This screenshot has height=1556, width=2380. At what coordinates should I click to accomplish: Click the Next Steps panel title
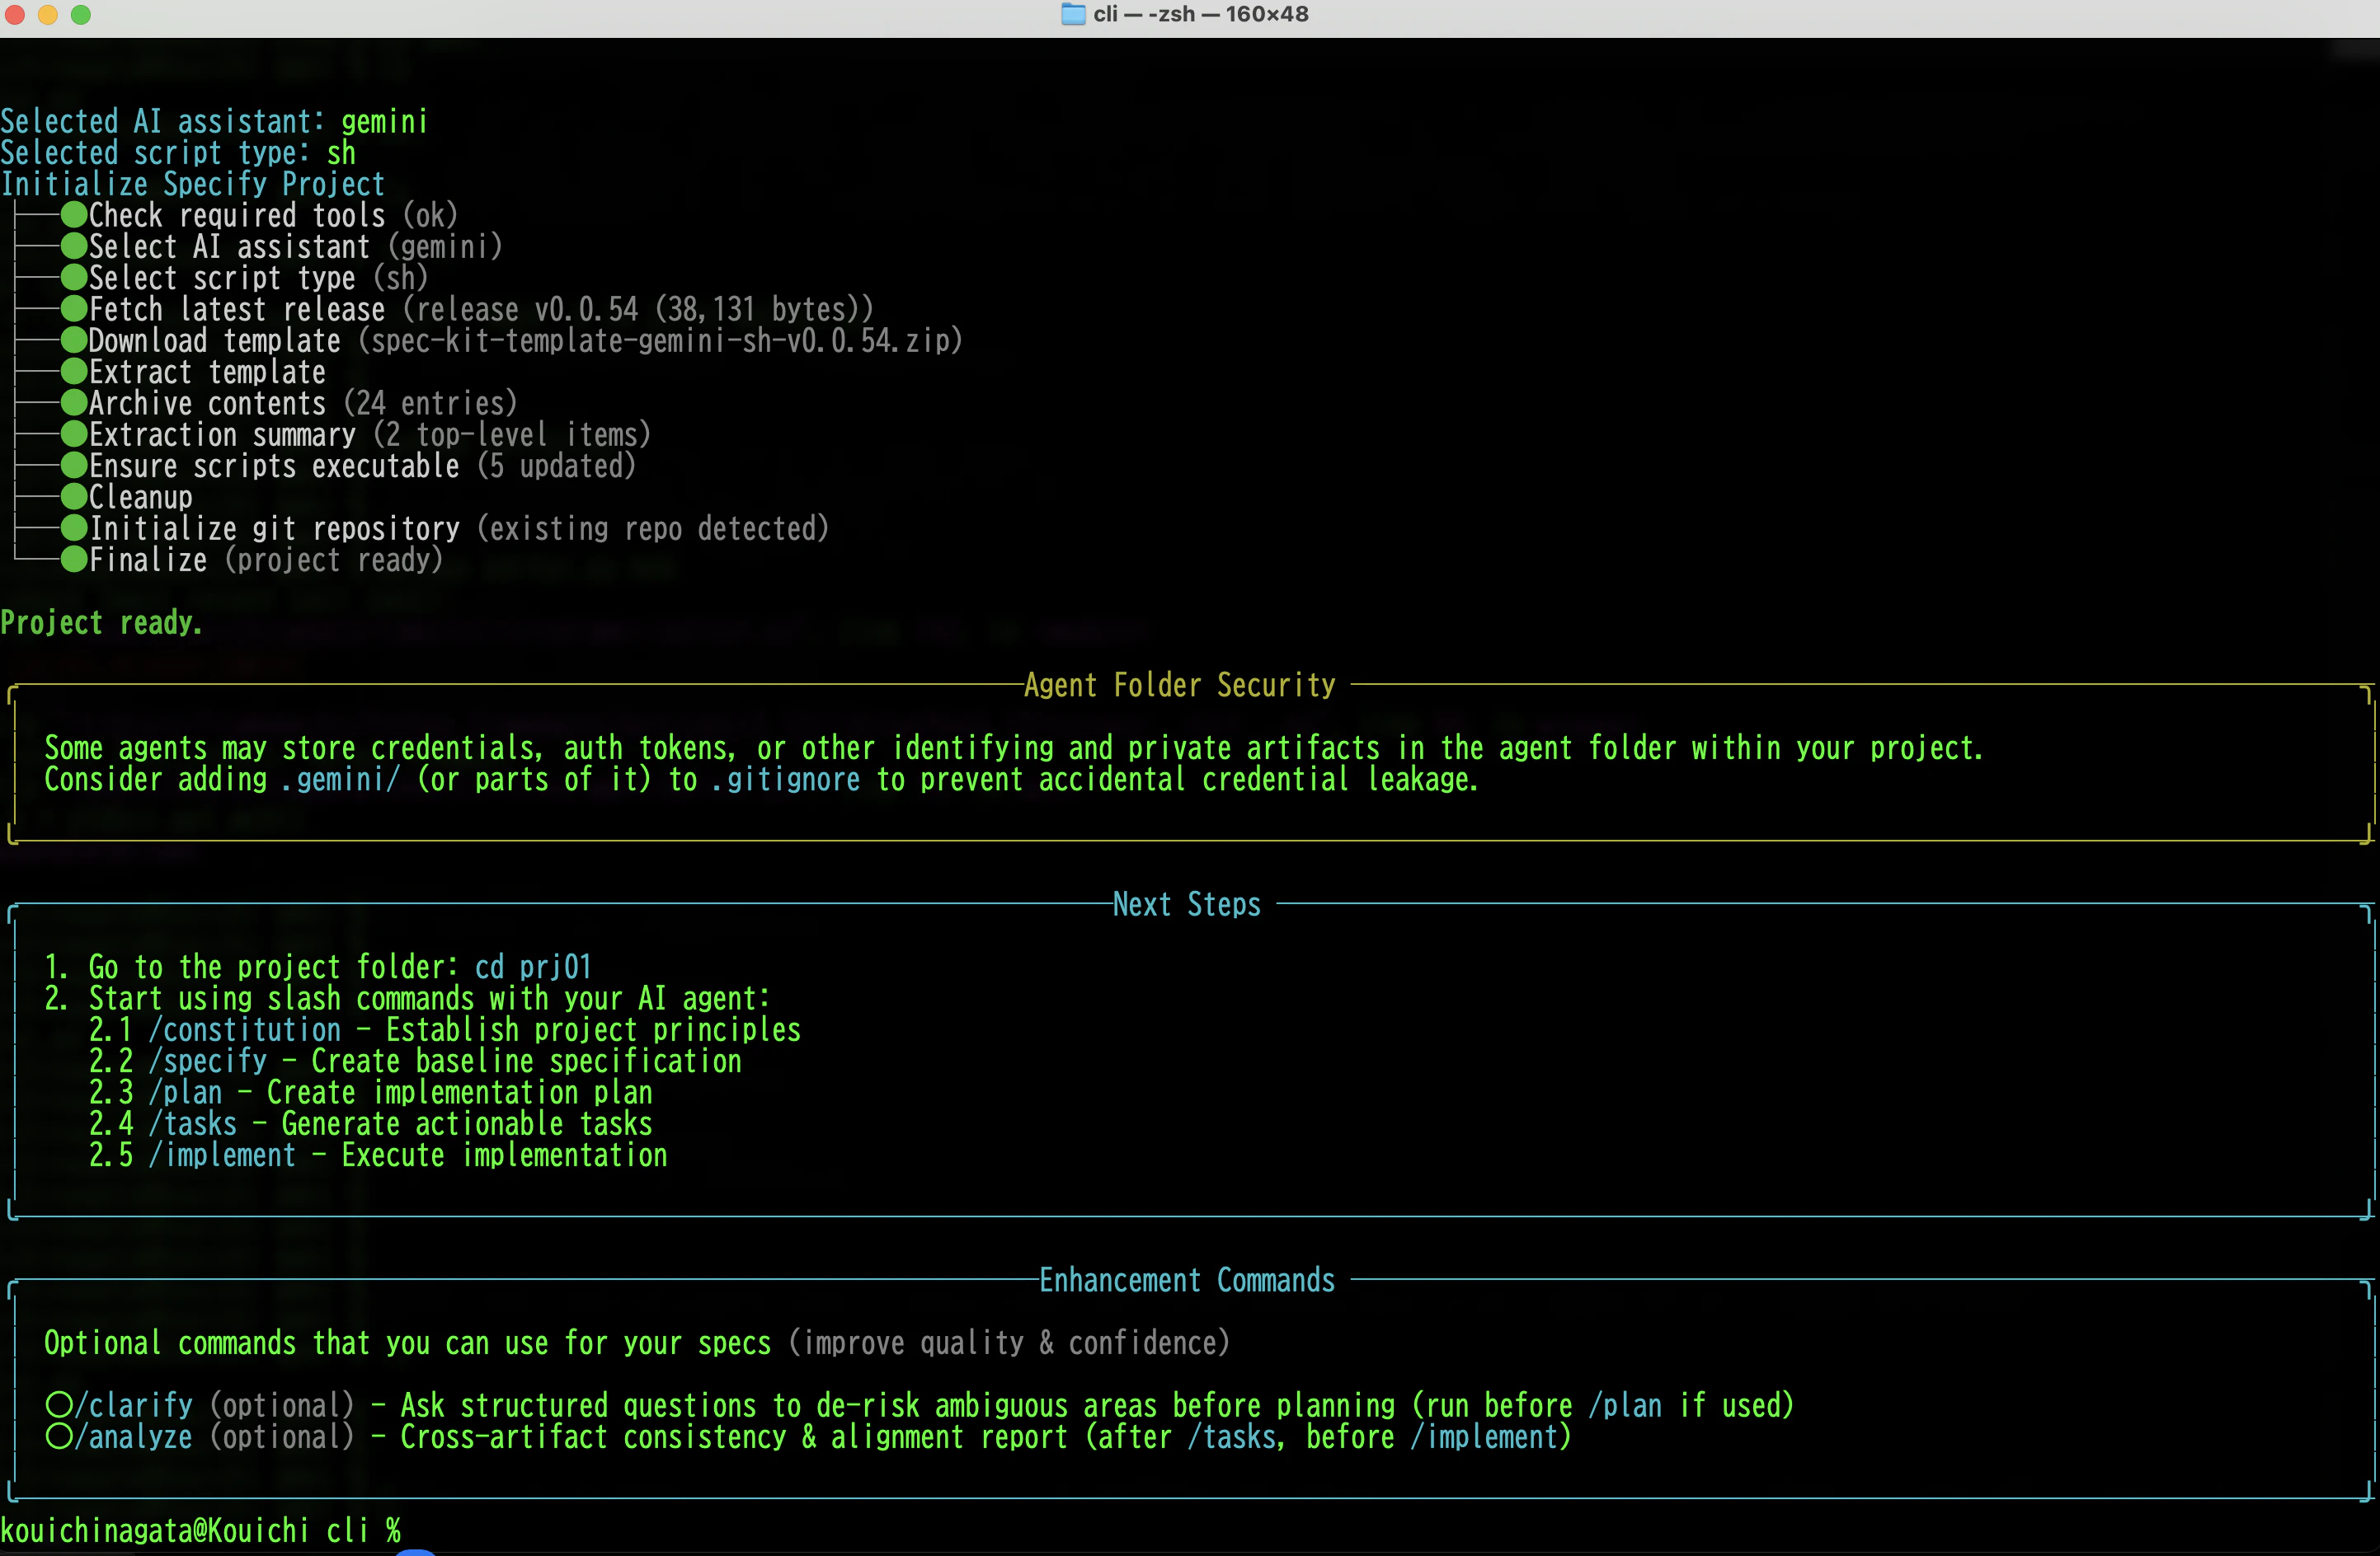pos(1187,904)
